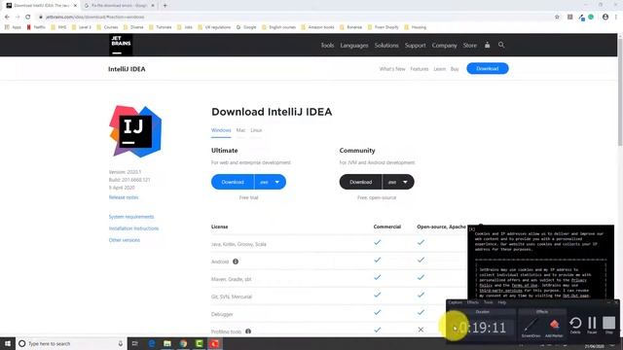The height and width of the screenshot is (350, 623).
Task: Open Task View on the taskbar
Action: [135, 343]
